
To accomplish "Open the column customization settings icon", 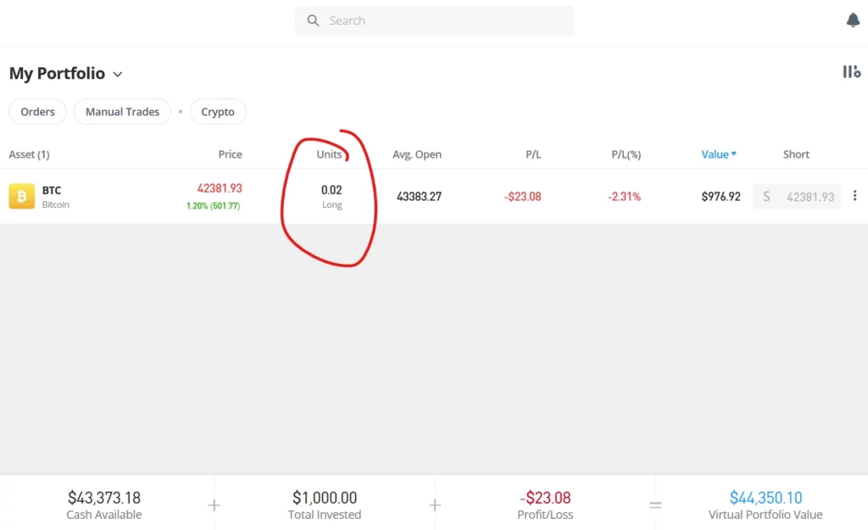I will click(851, 72).
